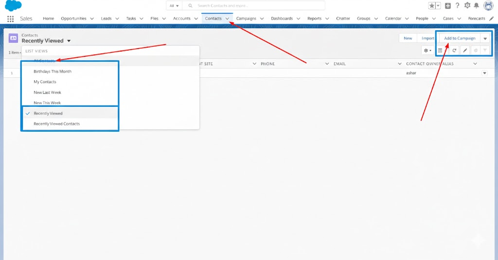This screenshot has height=260, width=498.
Task: Expand the row actions dropdown for ashar
Action: (x=484, y=73)
